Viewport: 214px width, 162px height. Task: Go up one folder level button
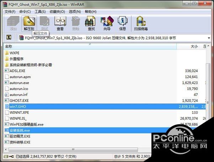(9, 38)
